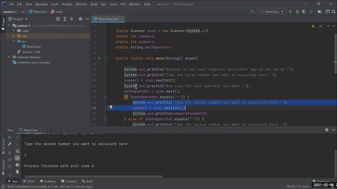Viewport: 337px width, 189px height.
Task: Click the Favorites vertical side tab
Action: point(3,167)
